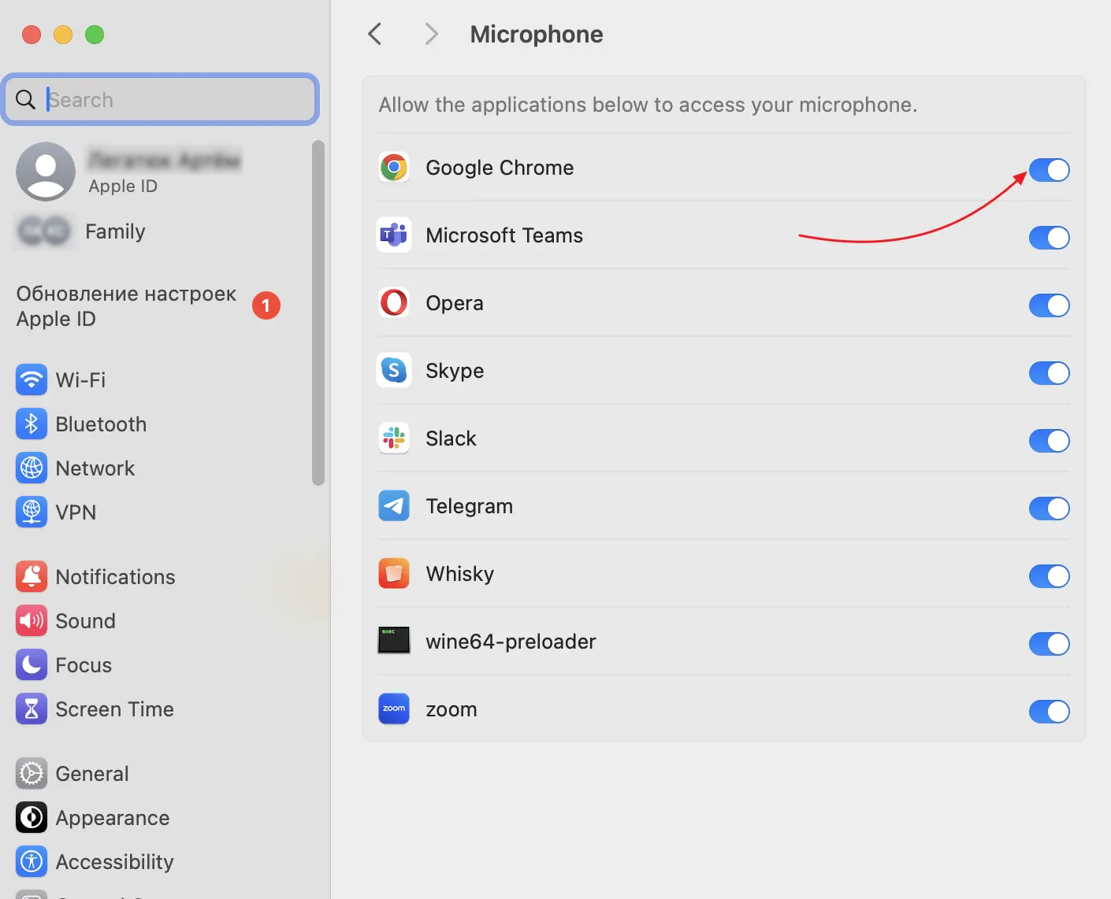Image resolution: width=1111 pixels, height=899 pixels.
Task: Click the Microsoft Teams app icon
Action: pyautogui.click(x=394, y=235)
